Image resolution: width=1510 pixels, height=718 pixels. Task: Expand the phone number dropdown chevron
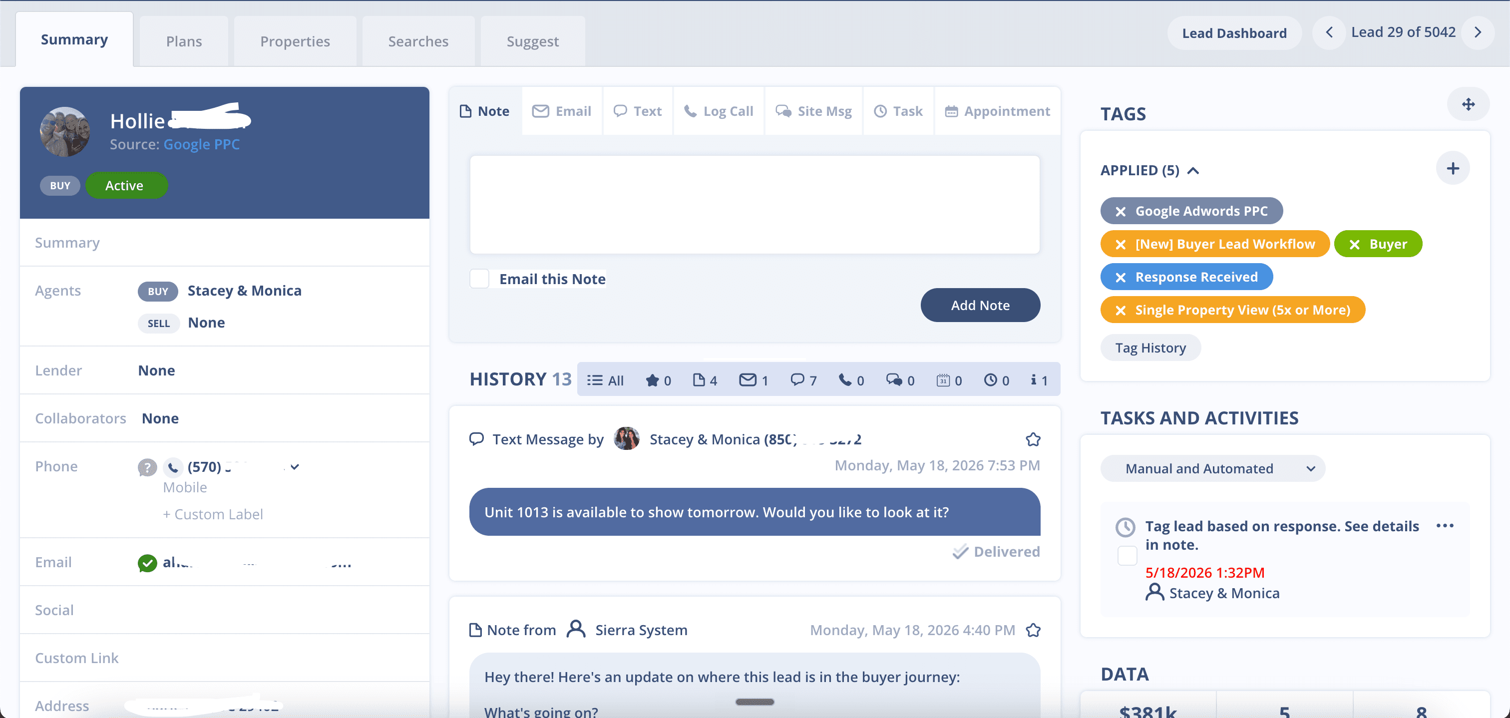point(295,467)
